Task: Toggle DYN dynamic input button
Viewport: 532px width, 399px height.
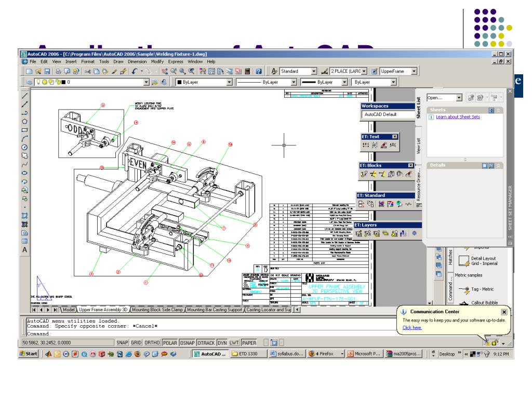Action: 222,343
